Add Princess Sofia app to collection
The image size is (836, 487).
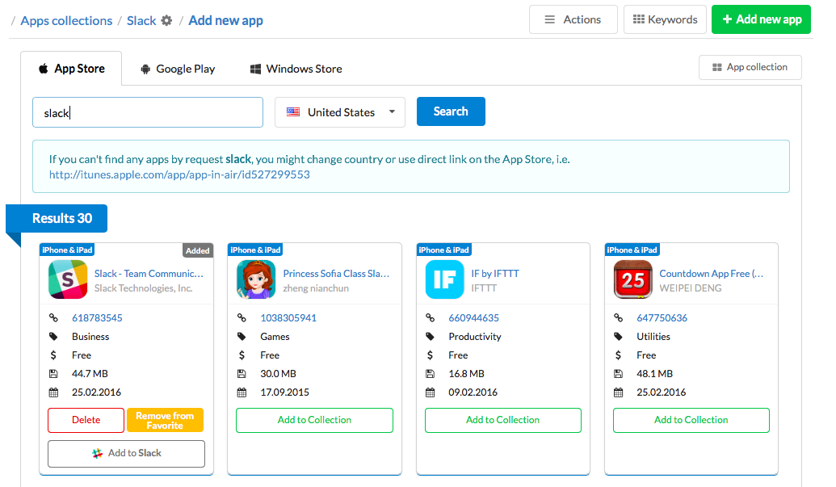coord(314,420)
